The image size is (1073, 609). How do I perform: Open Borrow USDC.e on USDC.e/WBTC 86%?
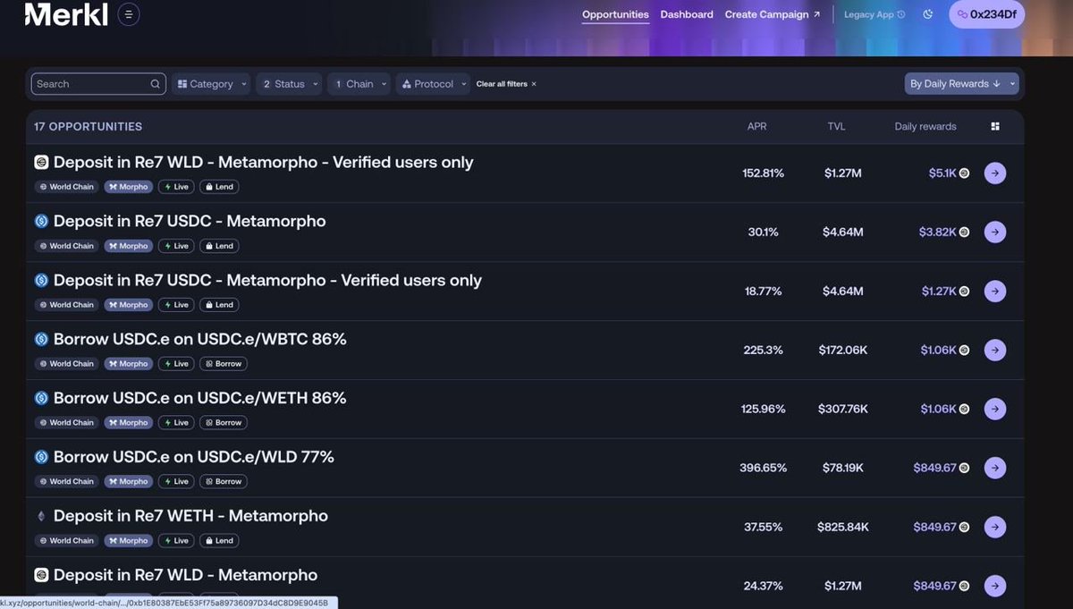tap(199, 339)
